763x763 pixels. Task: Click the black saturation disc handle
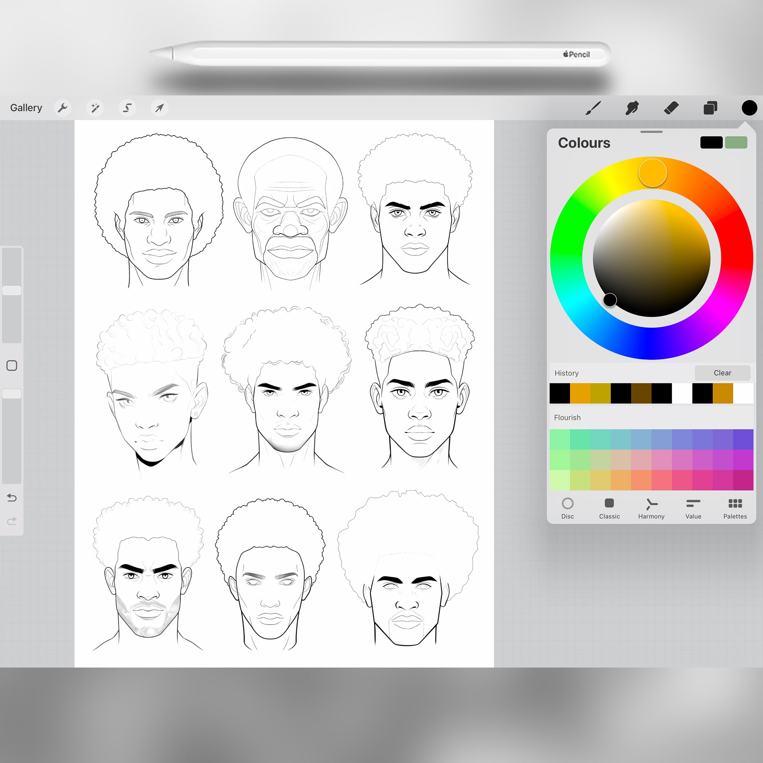tap(610, 300)
